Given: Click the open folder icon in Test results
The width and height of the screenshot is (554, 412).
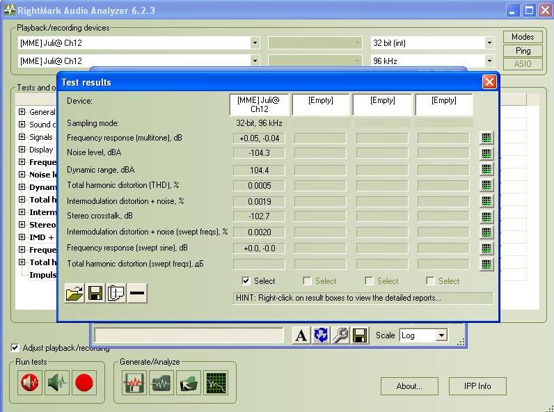Looking at the screenshot, I should pyautogui.click(x=74, y=293).
